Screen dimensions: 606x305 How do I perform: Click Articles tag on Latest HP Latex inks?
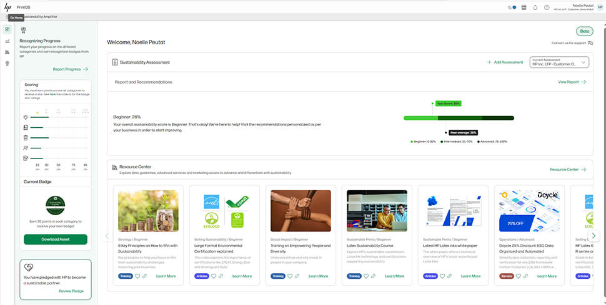point(430,276)
